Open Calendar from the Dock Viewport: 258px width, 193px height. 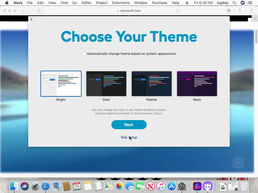[77, 186]
